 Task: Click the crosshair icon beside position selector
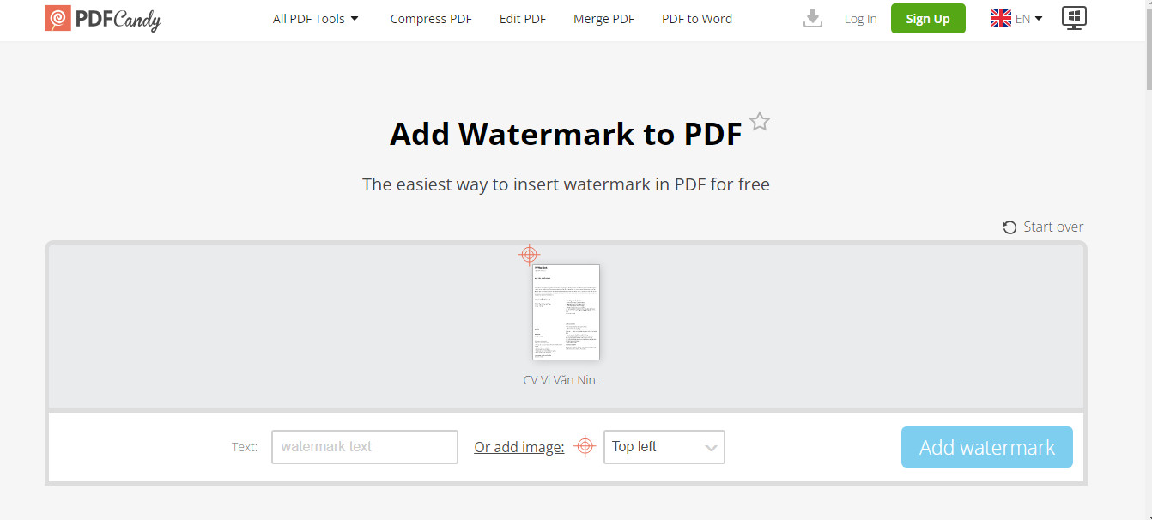585,446
